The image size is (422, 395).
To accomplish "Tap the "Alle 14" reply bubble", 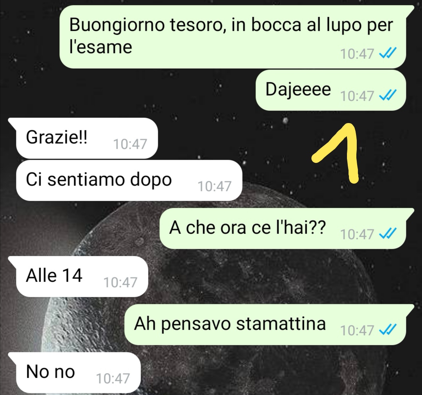I will point(78,276).
